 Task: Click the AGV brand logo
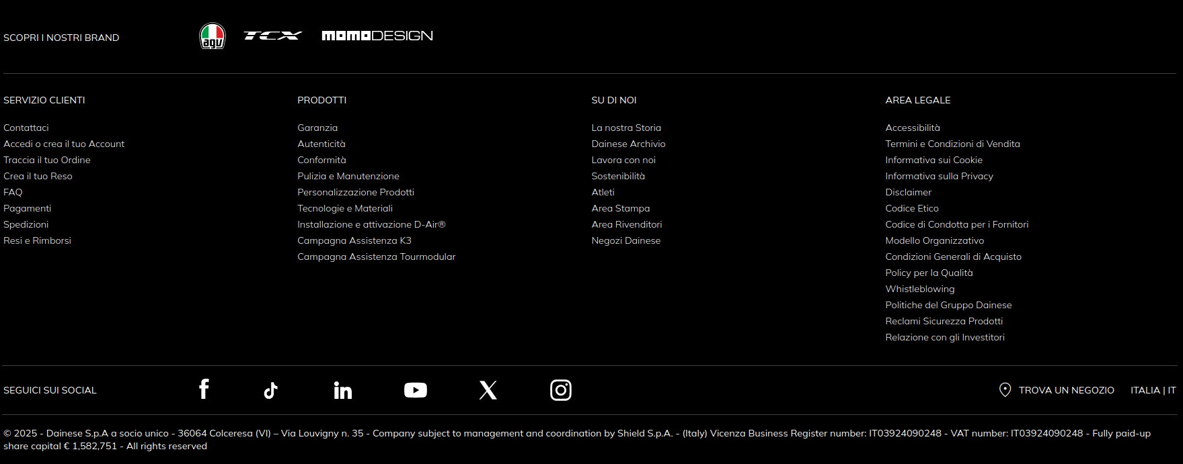(x=213, y=36)
